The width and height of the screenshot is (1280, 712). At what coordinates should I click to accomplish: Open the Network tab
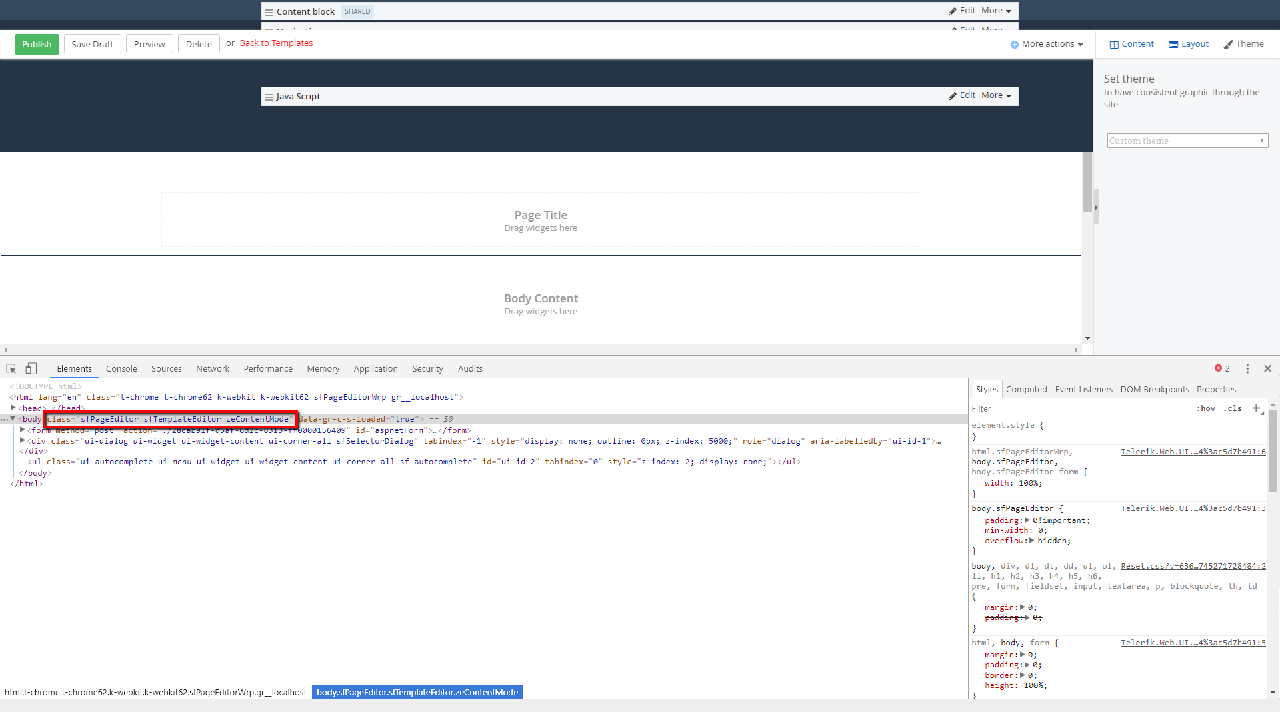click(213, 368)
